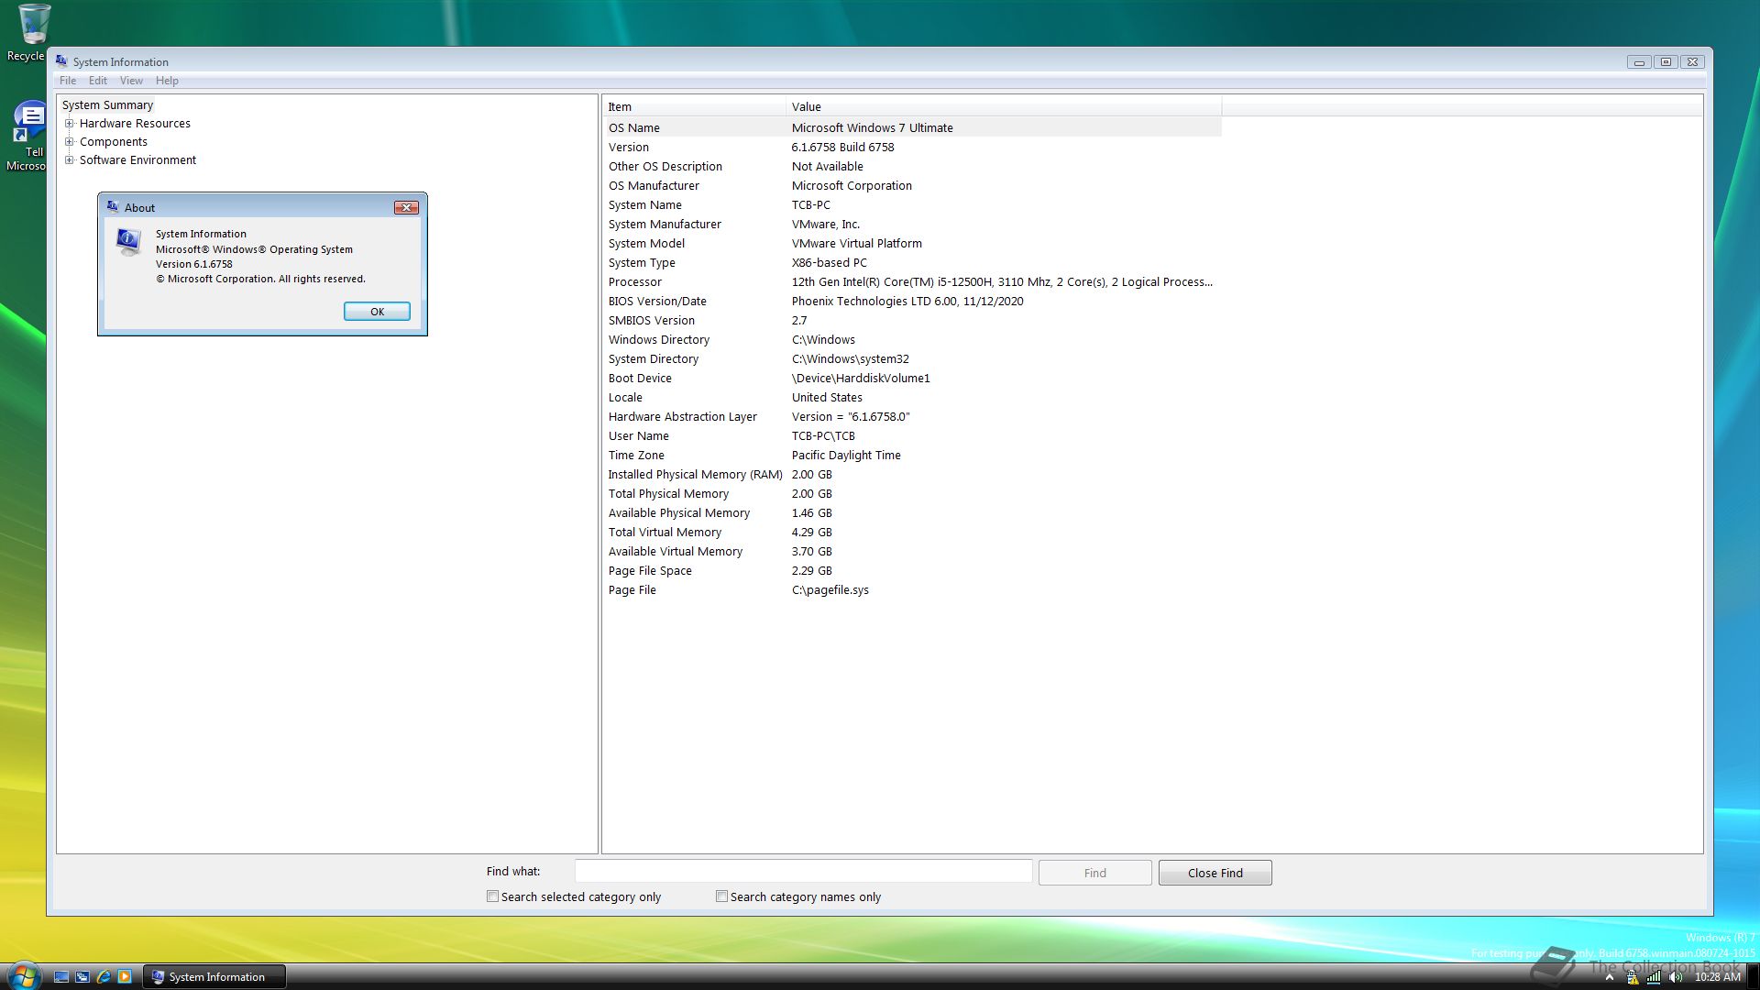Click into the Find what field
The width and height of the screenshot is (1760, 990).
pyautogui.click(x=803, y=872)
